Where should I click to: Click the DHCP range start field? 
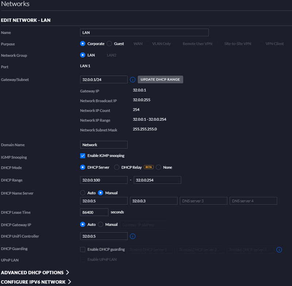[x=104, y=180]
